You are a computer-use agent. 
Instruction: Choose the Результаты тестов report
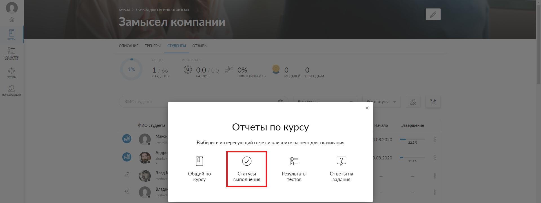point(294,169)
